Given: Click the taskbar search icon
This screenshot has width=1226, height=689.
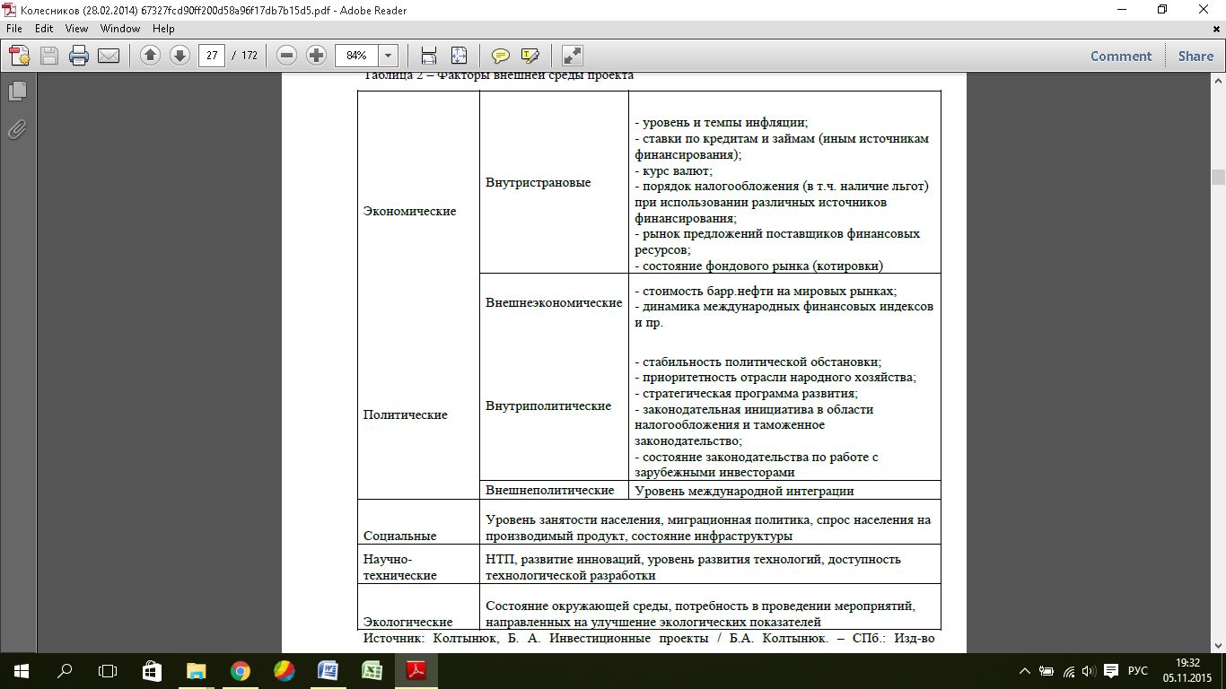Looking at the screenshot, I should tap(65, 671).
